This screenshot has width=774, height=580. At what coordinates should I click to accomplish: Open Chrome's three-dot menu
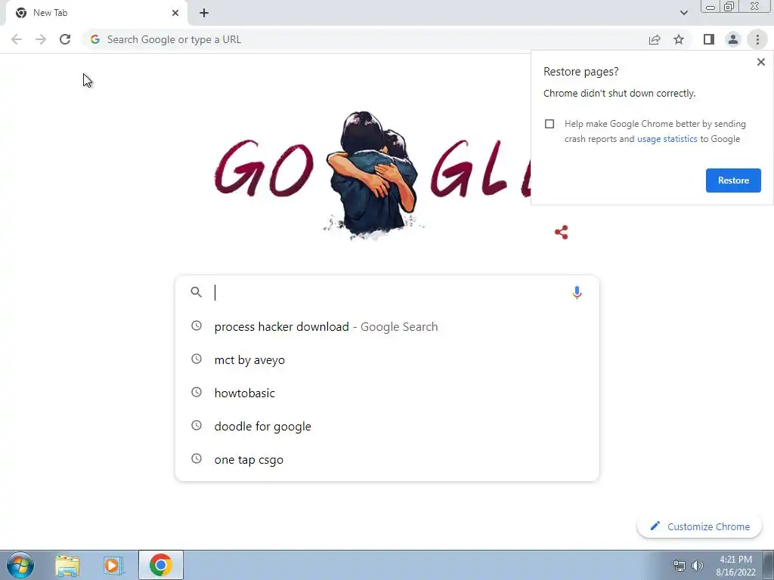point(757,39)
